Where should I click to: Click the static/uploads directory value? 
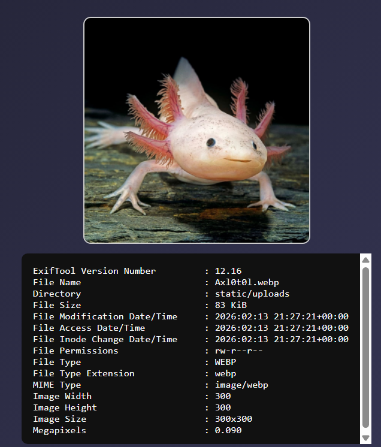pos(252,294)
